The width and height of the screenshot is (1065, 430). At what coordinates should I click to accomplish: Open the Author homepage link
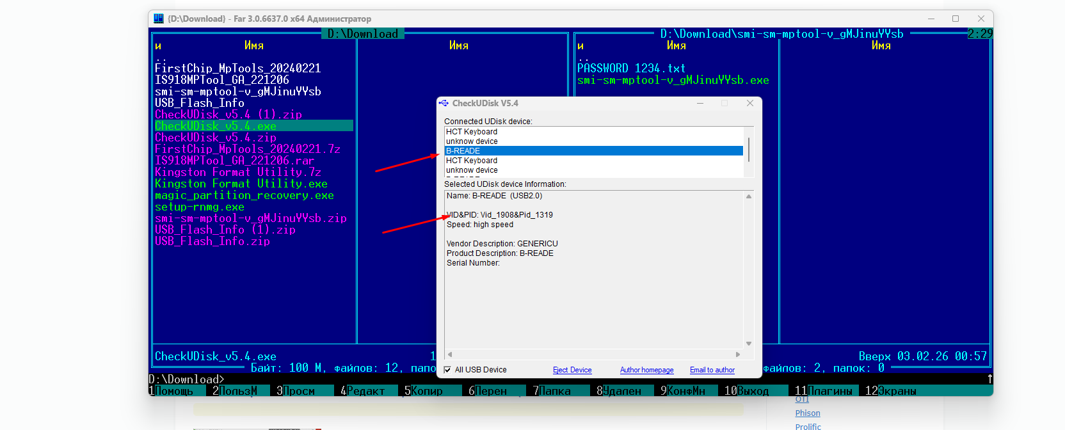[646, 370]
